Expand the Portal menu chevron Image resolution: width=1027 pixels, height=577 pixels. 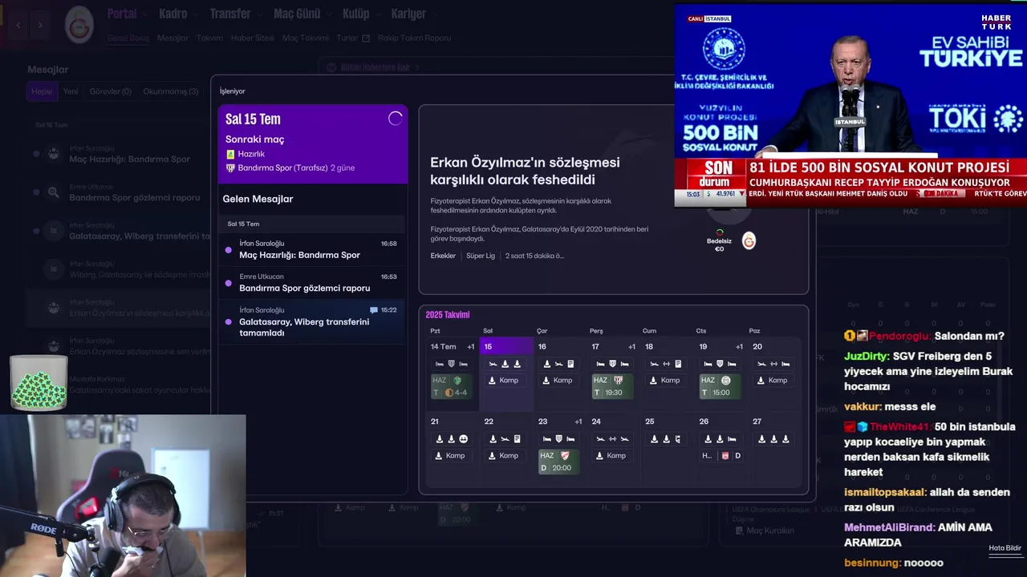(144, 14)
